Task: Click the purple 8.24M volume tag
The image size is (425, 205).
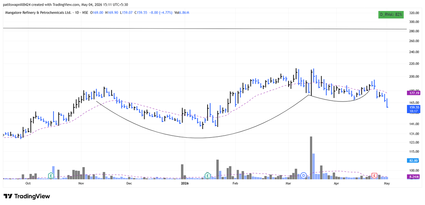Action: (x=414, y=176)
